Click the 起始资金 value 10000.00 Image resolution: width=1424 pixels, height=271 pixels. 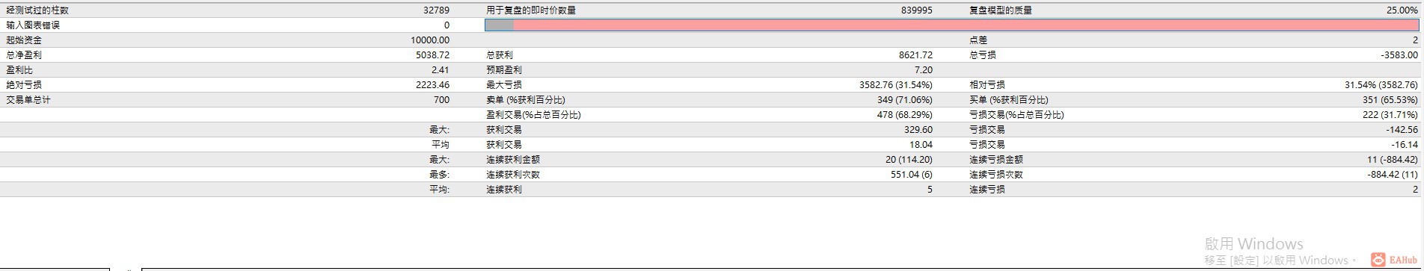(430, 40)
